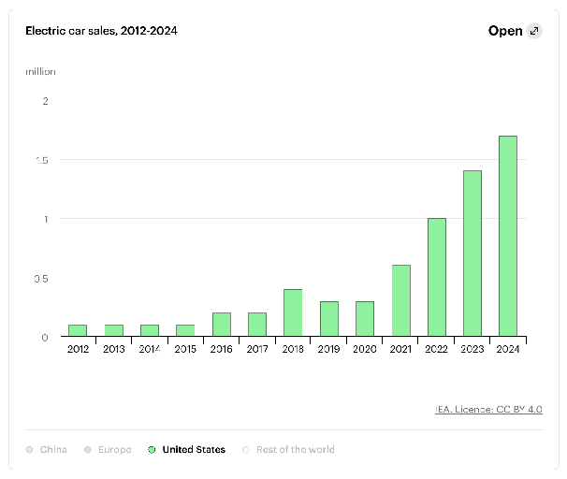Select the bar for 2013
Viewport: 567px width, 479px height.
[114, 330]
